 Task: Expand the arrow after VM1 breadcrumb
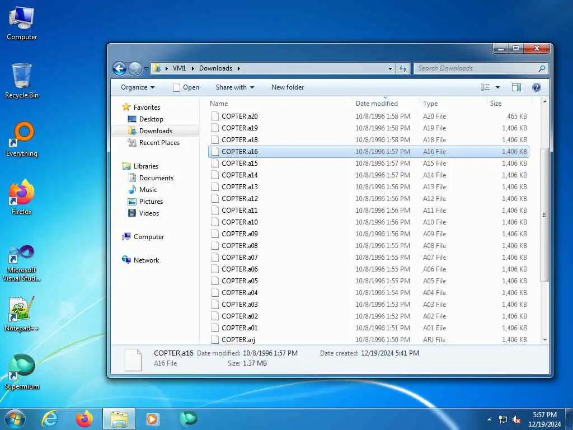click(x=192, y=68)
